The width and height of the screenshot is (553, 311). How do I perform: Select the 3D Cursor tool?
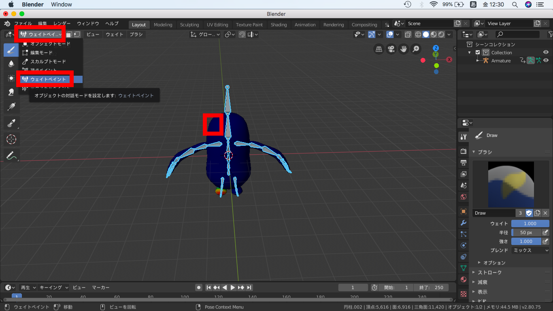[11, 139]
